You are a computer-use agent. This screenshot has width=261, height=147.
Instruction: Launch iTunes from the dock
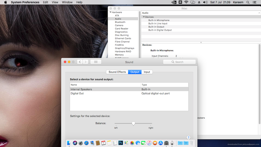(x=149, y=143)
